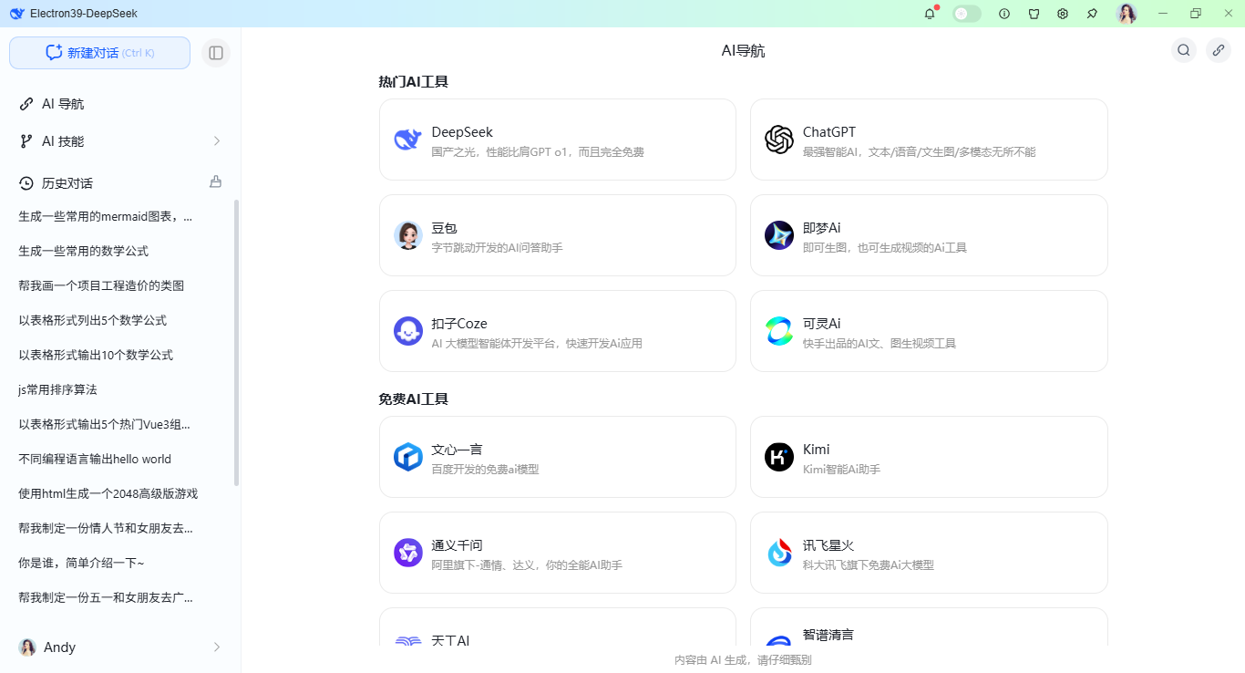
Task: Open chat 以表格形式输出5个热门Vue3组
Action: coord(105,424)
